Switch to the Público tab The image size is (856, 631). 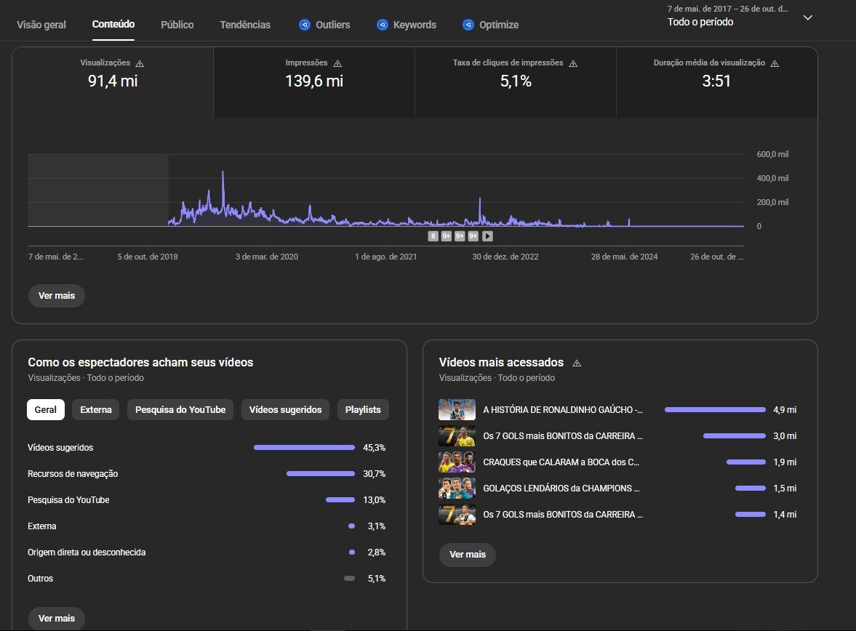[x=177, y=25]
